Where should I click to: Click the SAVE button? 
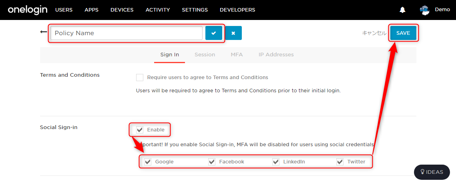click(x=404, y=33)
